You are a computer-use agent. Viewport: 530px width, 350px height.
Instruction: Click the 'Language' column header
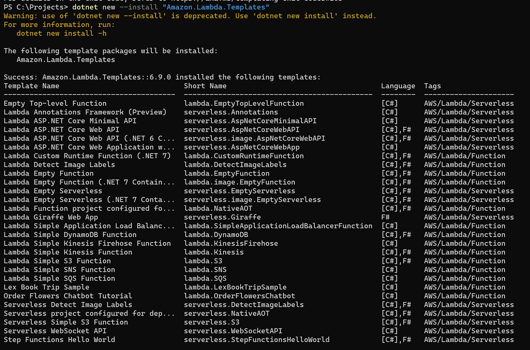tap(398, 86)
